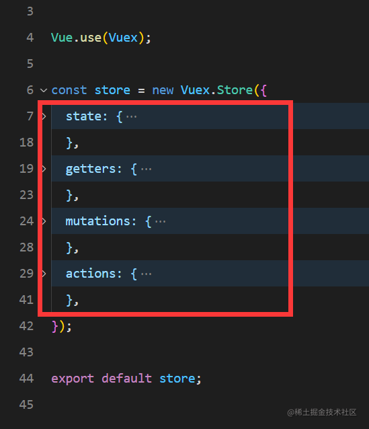Screen dimensions: 369x429
Task: Click the Store class name
Action: pos(235,90)
